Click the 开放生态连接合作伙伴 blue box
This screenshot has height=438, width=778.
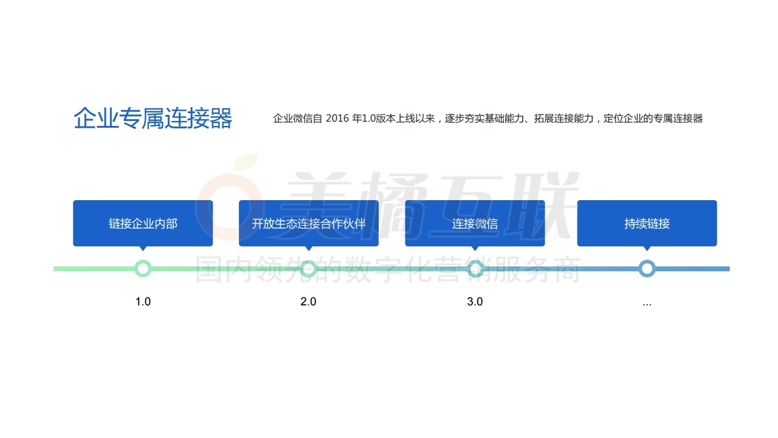click(x=309, y=223)
